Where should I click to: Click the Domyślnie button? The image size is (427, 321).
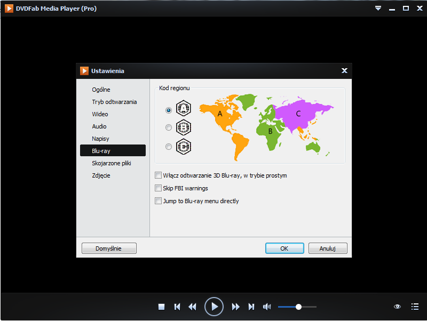tap(109, 248)
